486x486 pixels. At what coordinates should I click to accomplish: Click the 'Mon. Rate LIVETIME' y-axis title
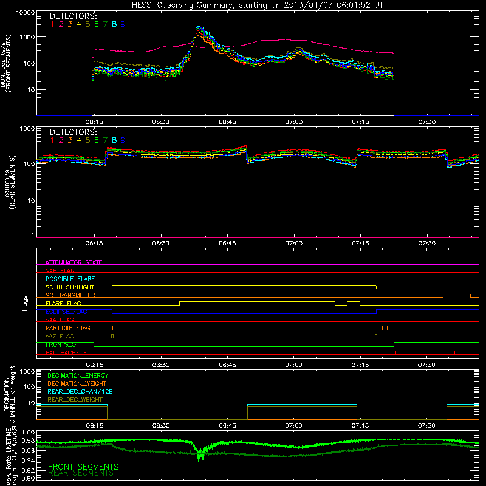click(x=8, y=456)
